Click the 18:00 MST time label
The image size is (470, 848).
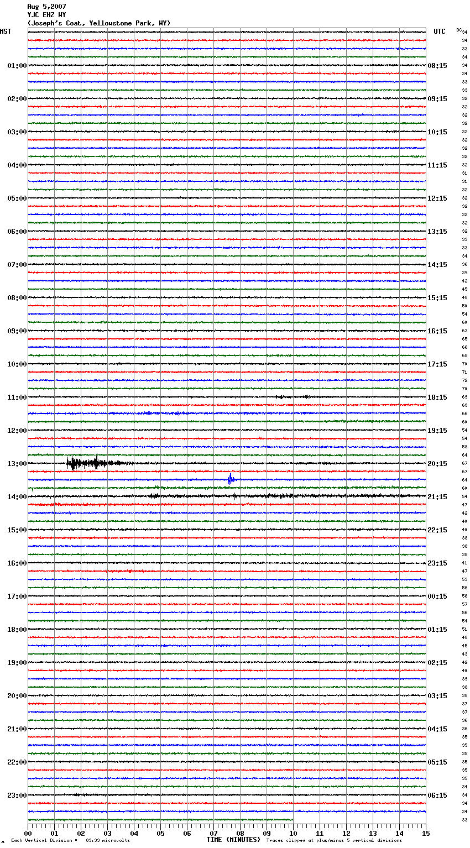(17, 630)
